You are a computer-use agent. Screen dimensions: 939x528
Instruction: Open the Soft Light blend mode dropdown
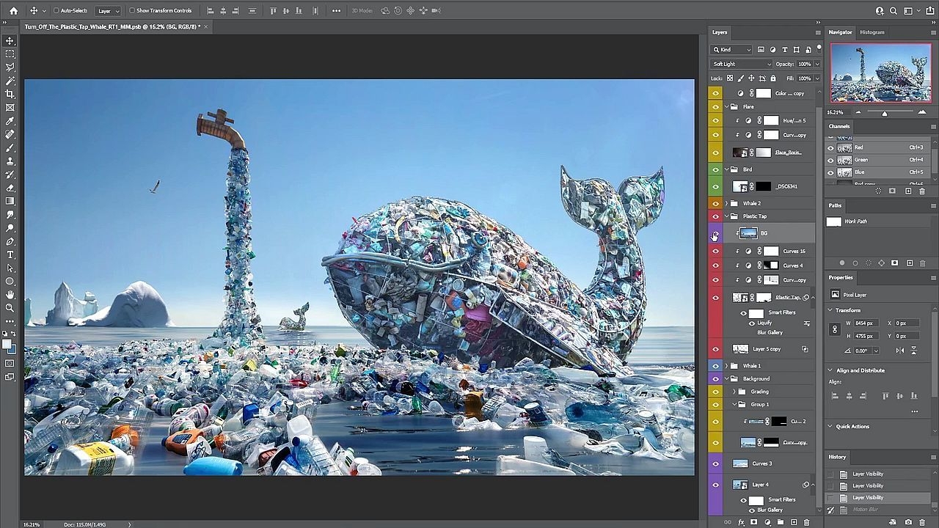(741, 64)
